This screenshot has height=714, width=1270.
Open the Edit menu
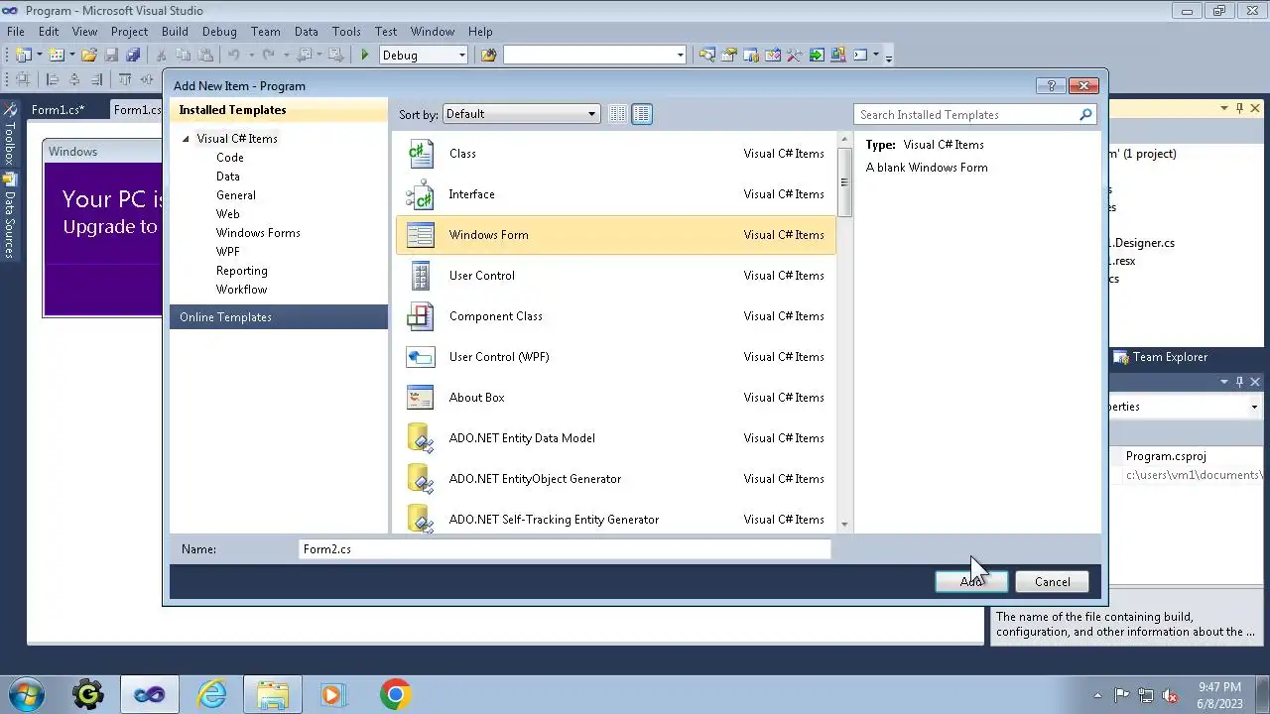click(49, 32)
